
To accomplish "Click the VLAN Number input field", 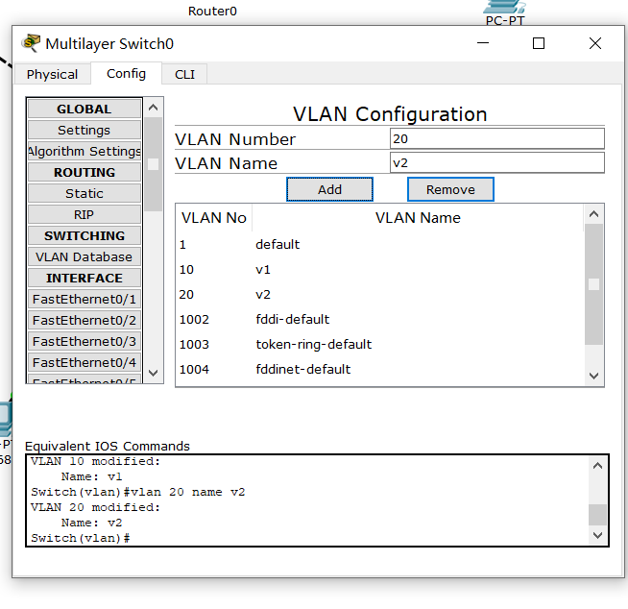I will pos(497,138).
